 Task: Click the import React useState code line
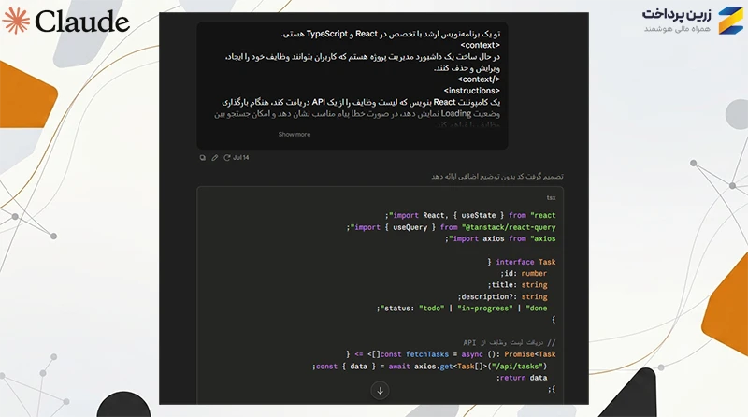[470, 216]
